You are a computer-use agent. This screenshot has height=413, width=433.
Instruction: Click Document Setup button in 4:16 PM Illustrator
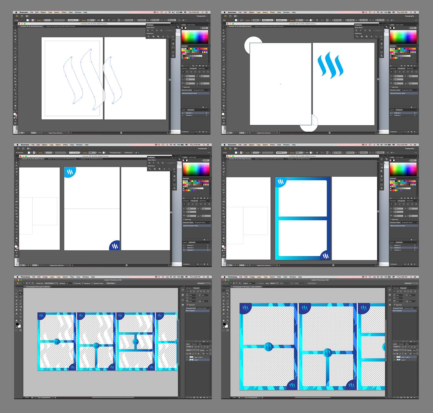click(115, 153)
